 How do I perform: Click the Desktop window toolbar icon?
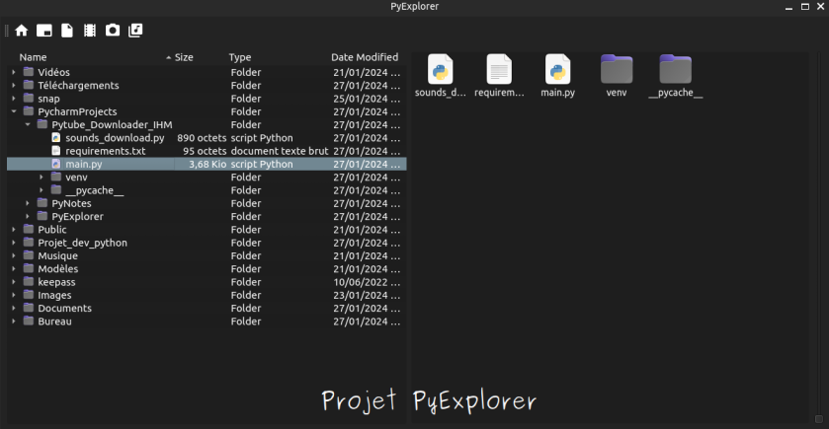click(x=43, y=31)
